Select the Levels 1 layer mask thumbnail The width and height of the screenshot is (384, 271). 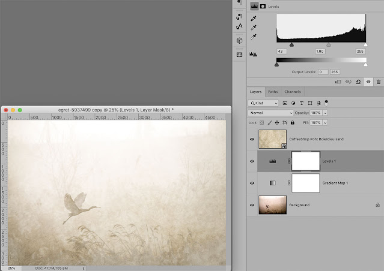pyautogui.click(x=306, y=161)
